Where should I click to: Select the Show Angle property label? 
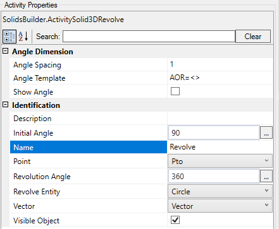coord(33,92)
